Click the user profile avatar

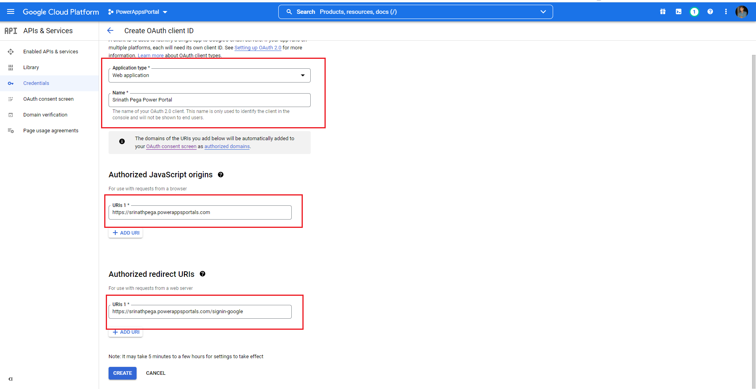[741, 12]
